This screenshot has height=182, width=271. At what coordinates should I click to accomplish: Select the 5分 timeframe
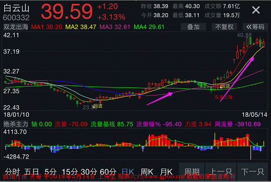click(x=50, y=172)
